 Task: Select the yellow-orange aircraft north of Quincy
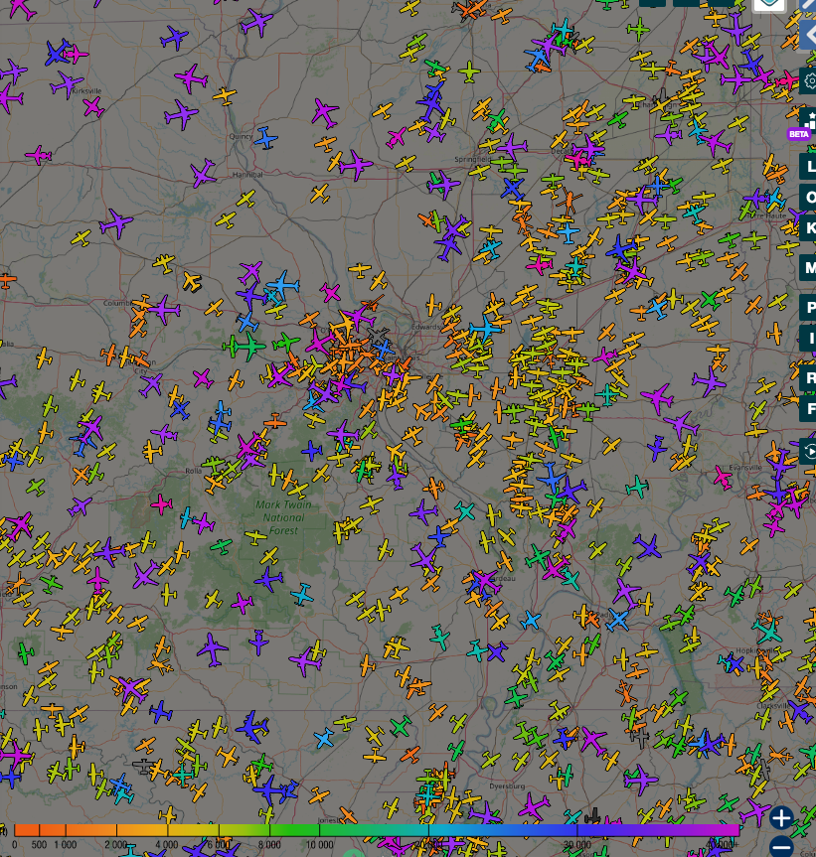tap(225, 95)
